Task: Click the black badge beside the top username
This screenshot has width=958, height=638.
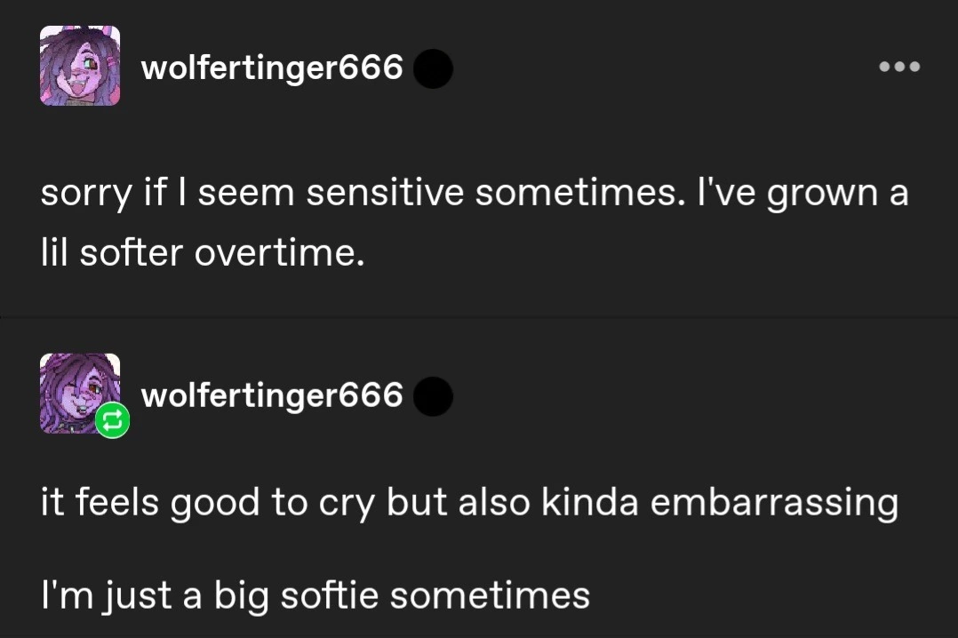Action: pyautogui.click(x=433, y=68)
